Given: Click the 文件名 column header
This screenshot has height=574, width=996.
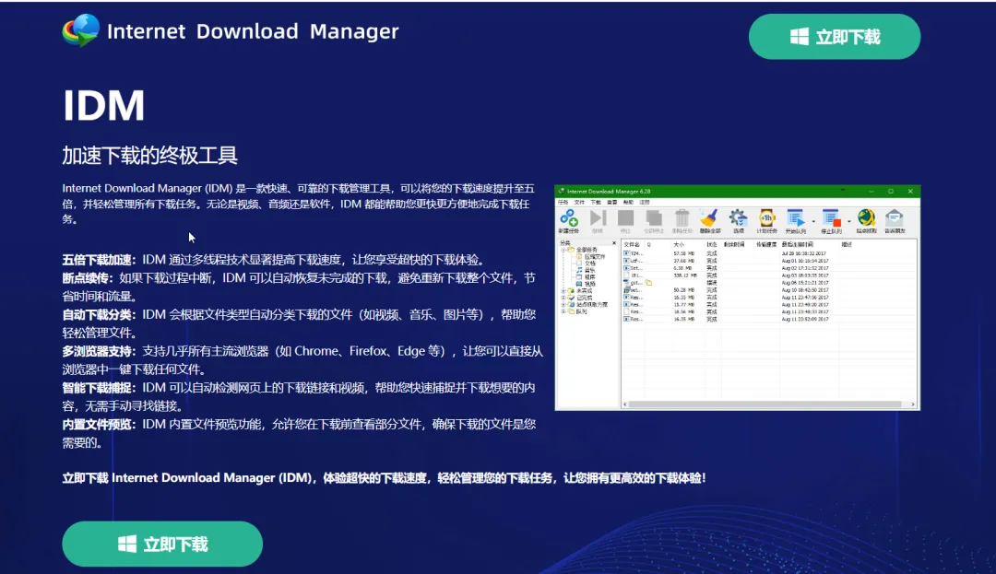Looking at the screenshot, I should click(x=632, y=245).
